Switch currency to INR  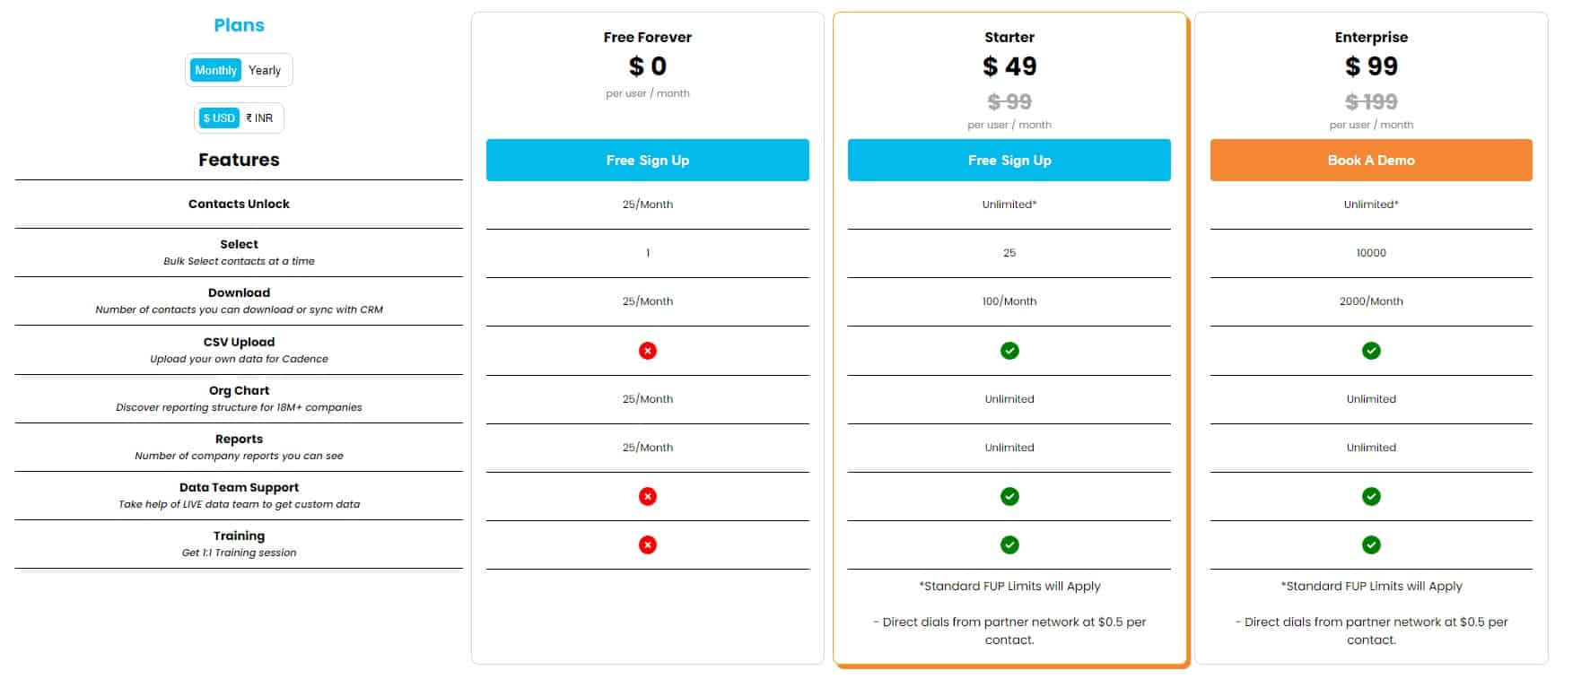(260, 118)
